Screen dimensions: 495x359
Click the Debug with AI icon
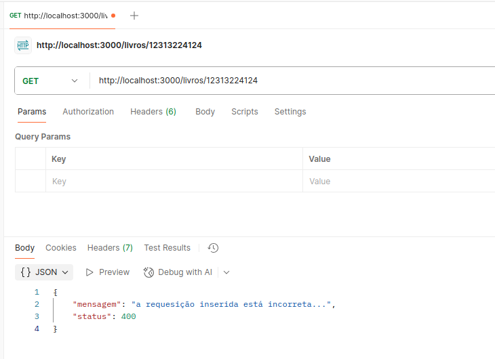coord(149,272)
